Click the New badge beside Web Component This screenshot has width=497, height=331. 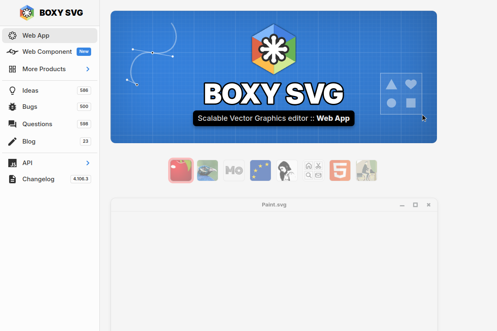point(84,52)
